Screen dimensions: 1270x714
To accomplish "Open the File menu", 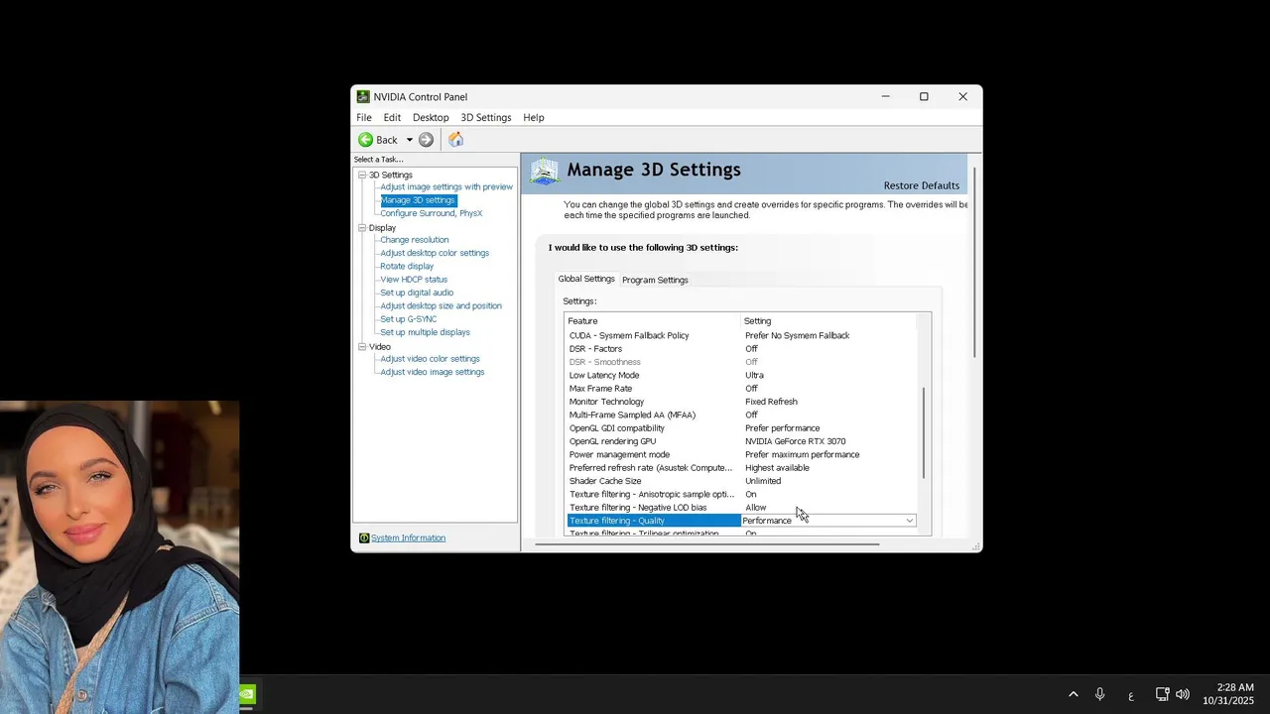I will click(364, 117).
